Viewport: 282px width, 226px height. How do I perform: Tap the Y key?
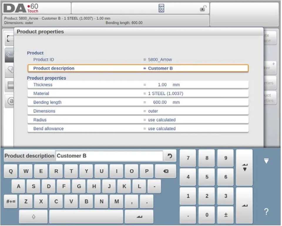(x=86, y=171)
